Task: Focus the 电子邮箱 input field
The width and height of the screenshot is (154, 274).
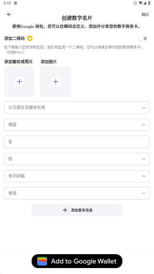Action: click(x=77, y=176)
